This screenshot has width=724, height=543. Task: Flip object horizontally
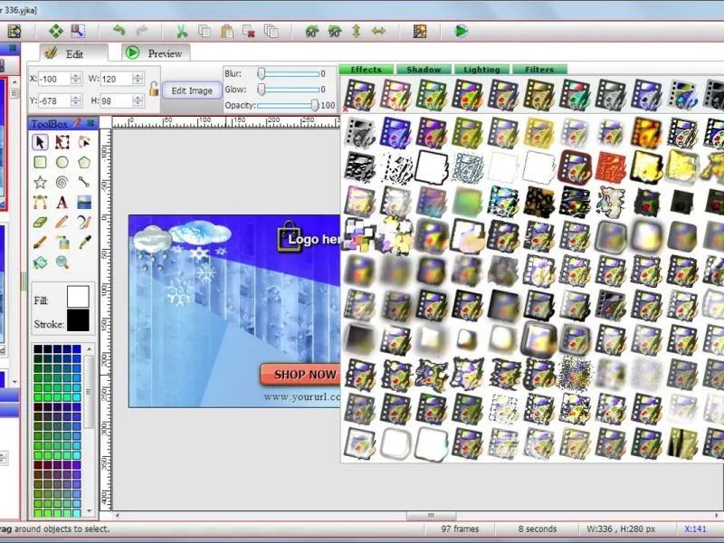click(x=378, y=31)
